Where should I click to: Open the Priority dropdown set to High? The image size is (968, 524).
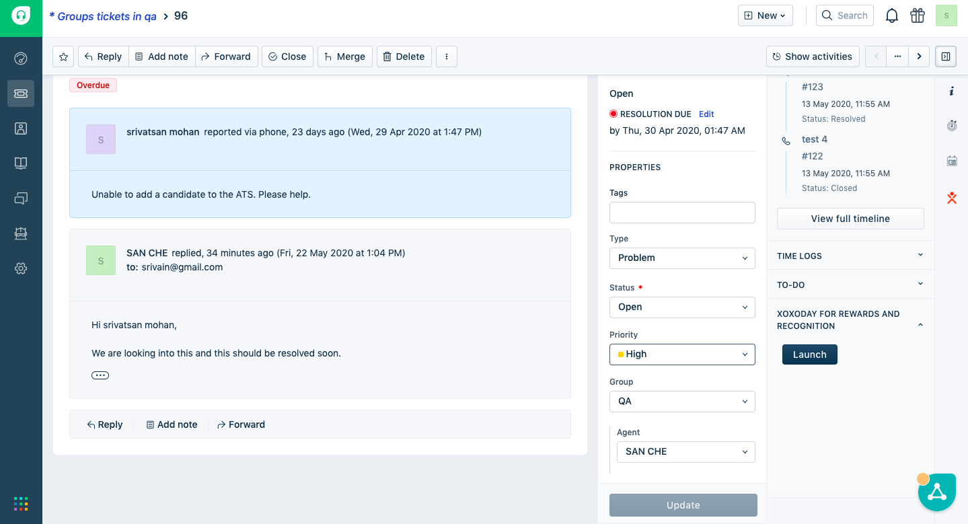pyautogui.click(x=682, y=354)
